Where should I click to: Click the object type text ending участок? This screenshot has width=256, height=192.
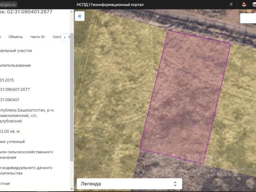[x=16, y=51]
